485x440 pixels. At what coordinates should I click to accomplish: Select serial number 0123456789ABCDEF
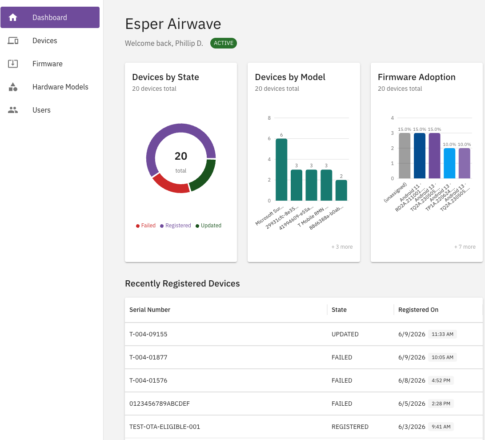click(159, 404)
